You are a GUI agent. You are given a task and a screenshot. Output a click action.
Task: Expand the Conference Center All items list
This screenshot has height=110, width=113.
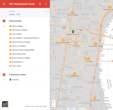[4, 80]
